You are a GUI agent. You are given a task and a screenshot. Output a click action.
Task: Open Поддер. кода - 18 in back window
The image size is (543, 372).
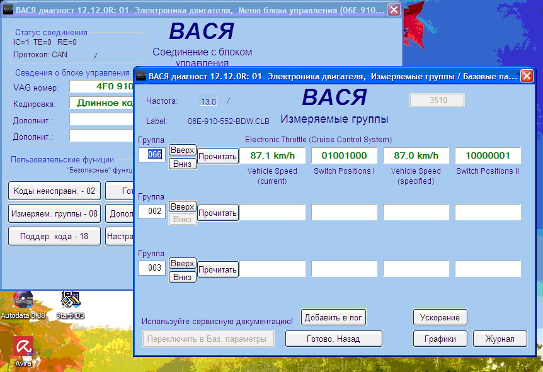click(54, 236)
